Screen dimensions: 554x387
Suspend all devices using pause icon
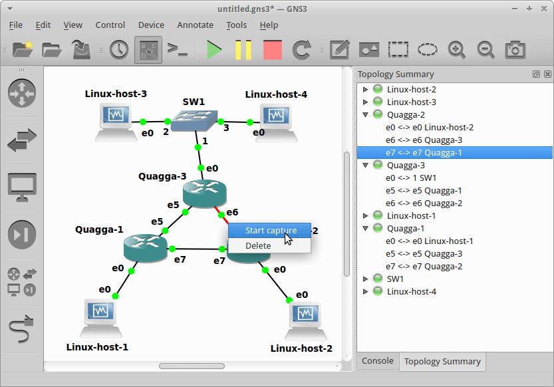click(243, 49)
